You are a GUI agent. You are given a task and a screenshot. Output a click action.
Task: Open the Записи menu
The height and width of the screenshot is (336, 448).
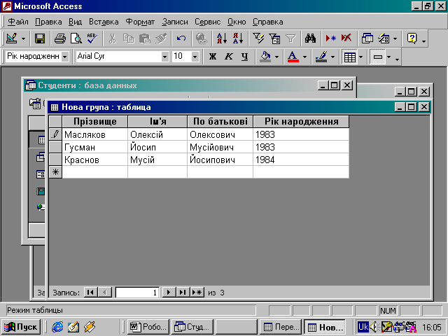[175, 22]
